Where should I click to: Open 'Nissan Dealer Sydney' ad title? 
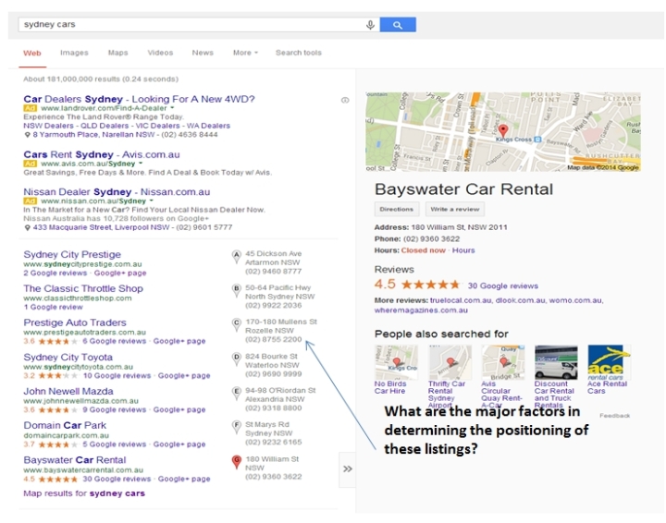point(117,191)
